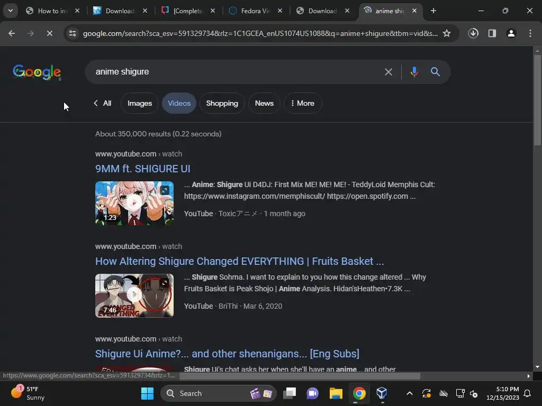Switch to the 'How to ins' tab
The height and width of the screenshot is (406, 542).
[52, 11]
